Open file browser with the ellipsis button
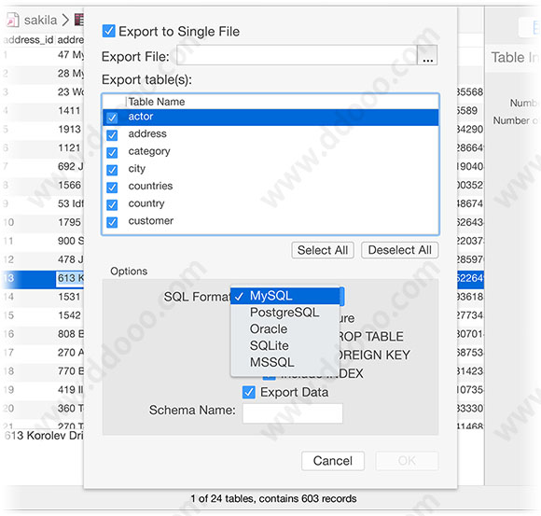The width and height of the screenshot is (541, 516). click(427, 55)
